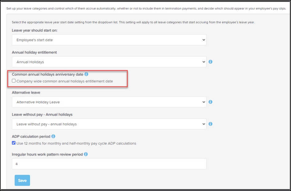Click the ADP calculation period info icon
The width and height of the screenshot is (291, 191).
point(53,136)
